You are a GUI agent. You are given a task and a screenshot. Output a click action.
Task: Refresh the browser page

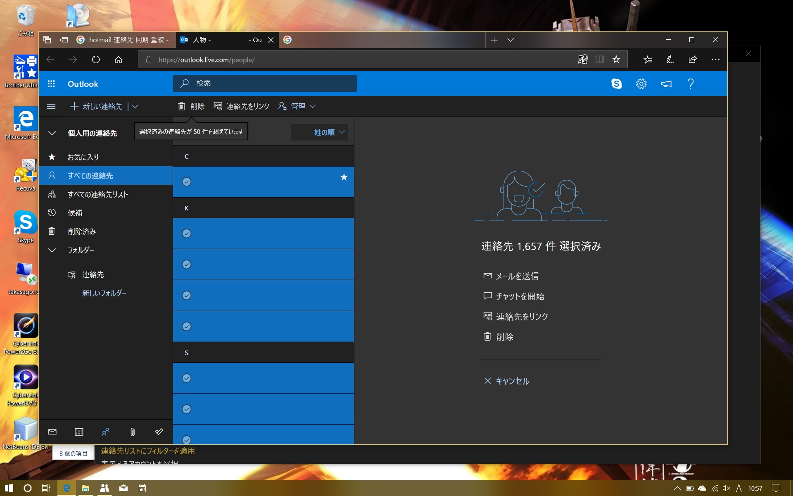tap(96, 60)
